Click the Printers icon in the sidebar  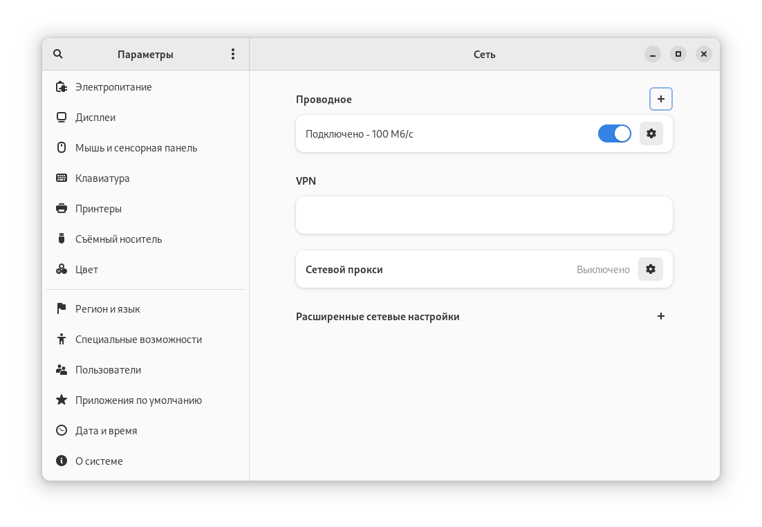pyautogui.click(x=62, y=209)
